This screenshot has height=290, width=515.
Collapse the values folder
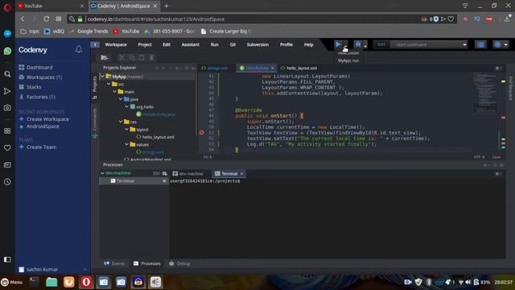[127, 144]
